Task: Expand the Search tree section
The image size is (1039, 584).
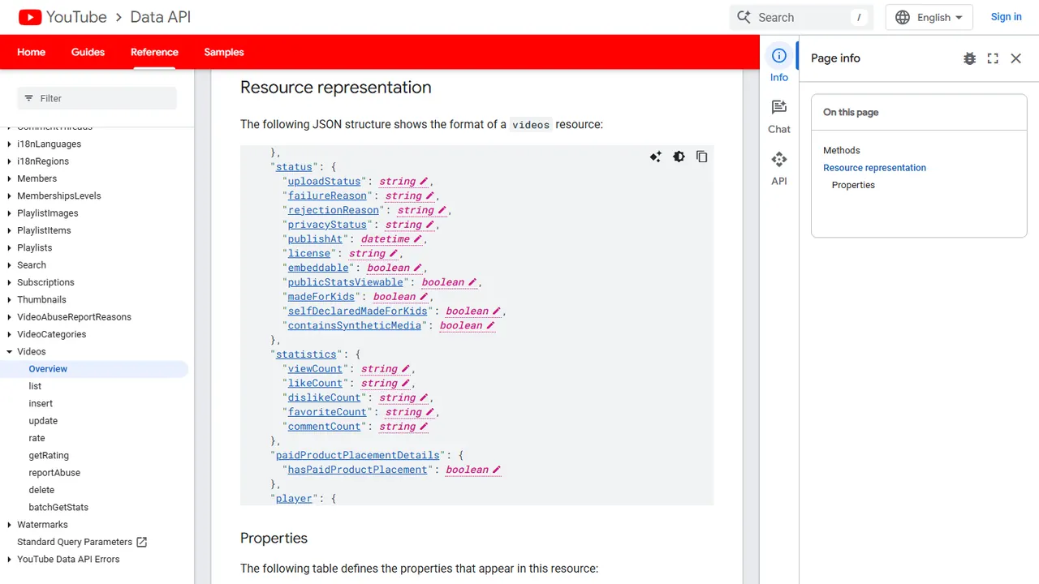Action: pos(10,265)
